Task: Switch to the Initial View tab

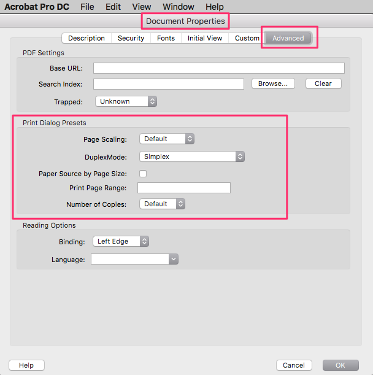Action: (x=205, y=38)
